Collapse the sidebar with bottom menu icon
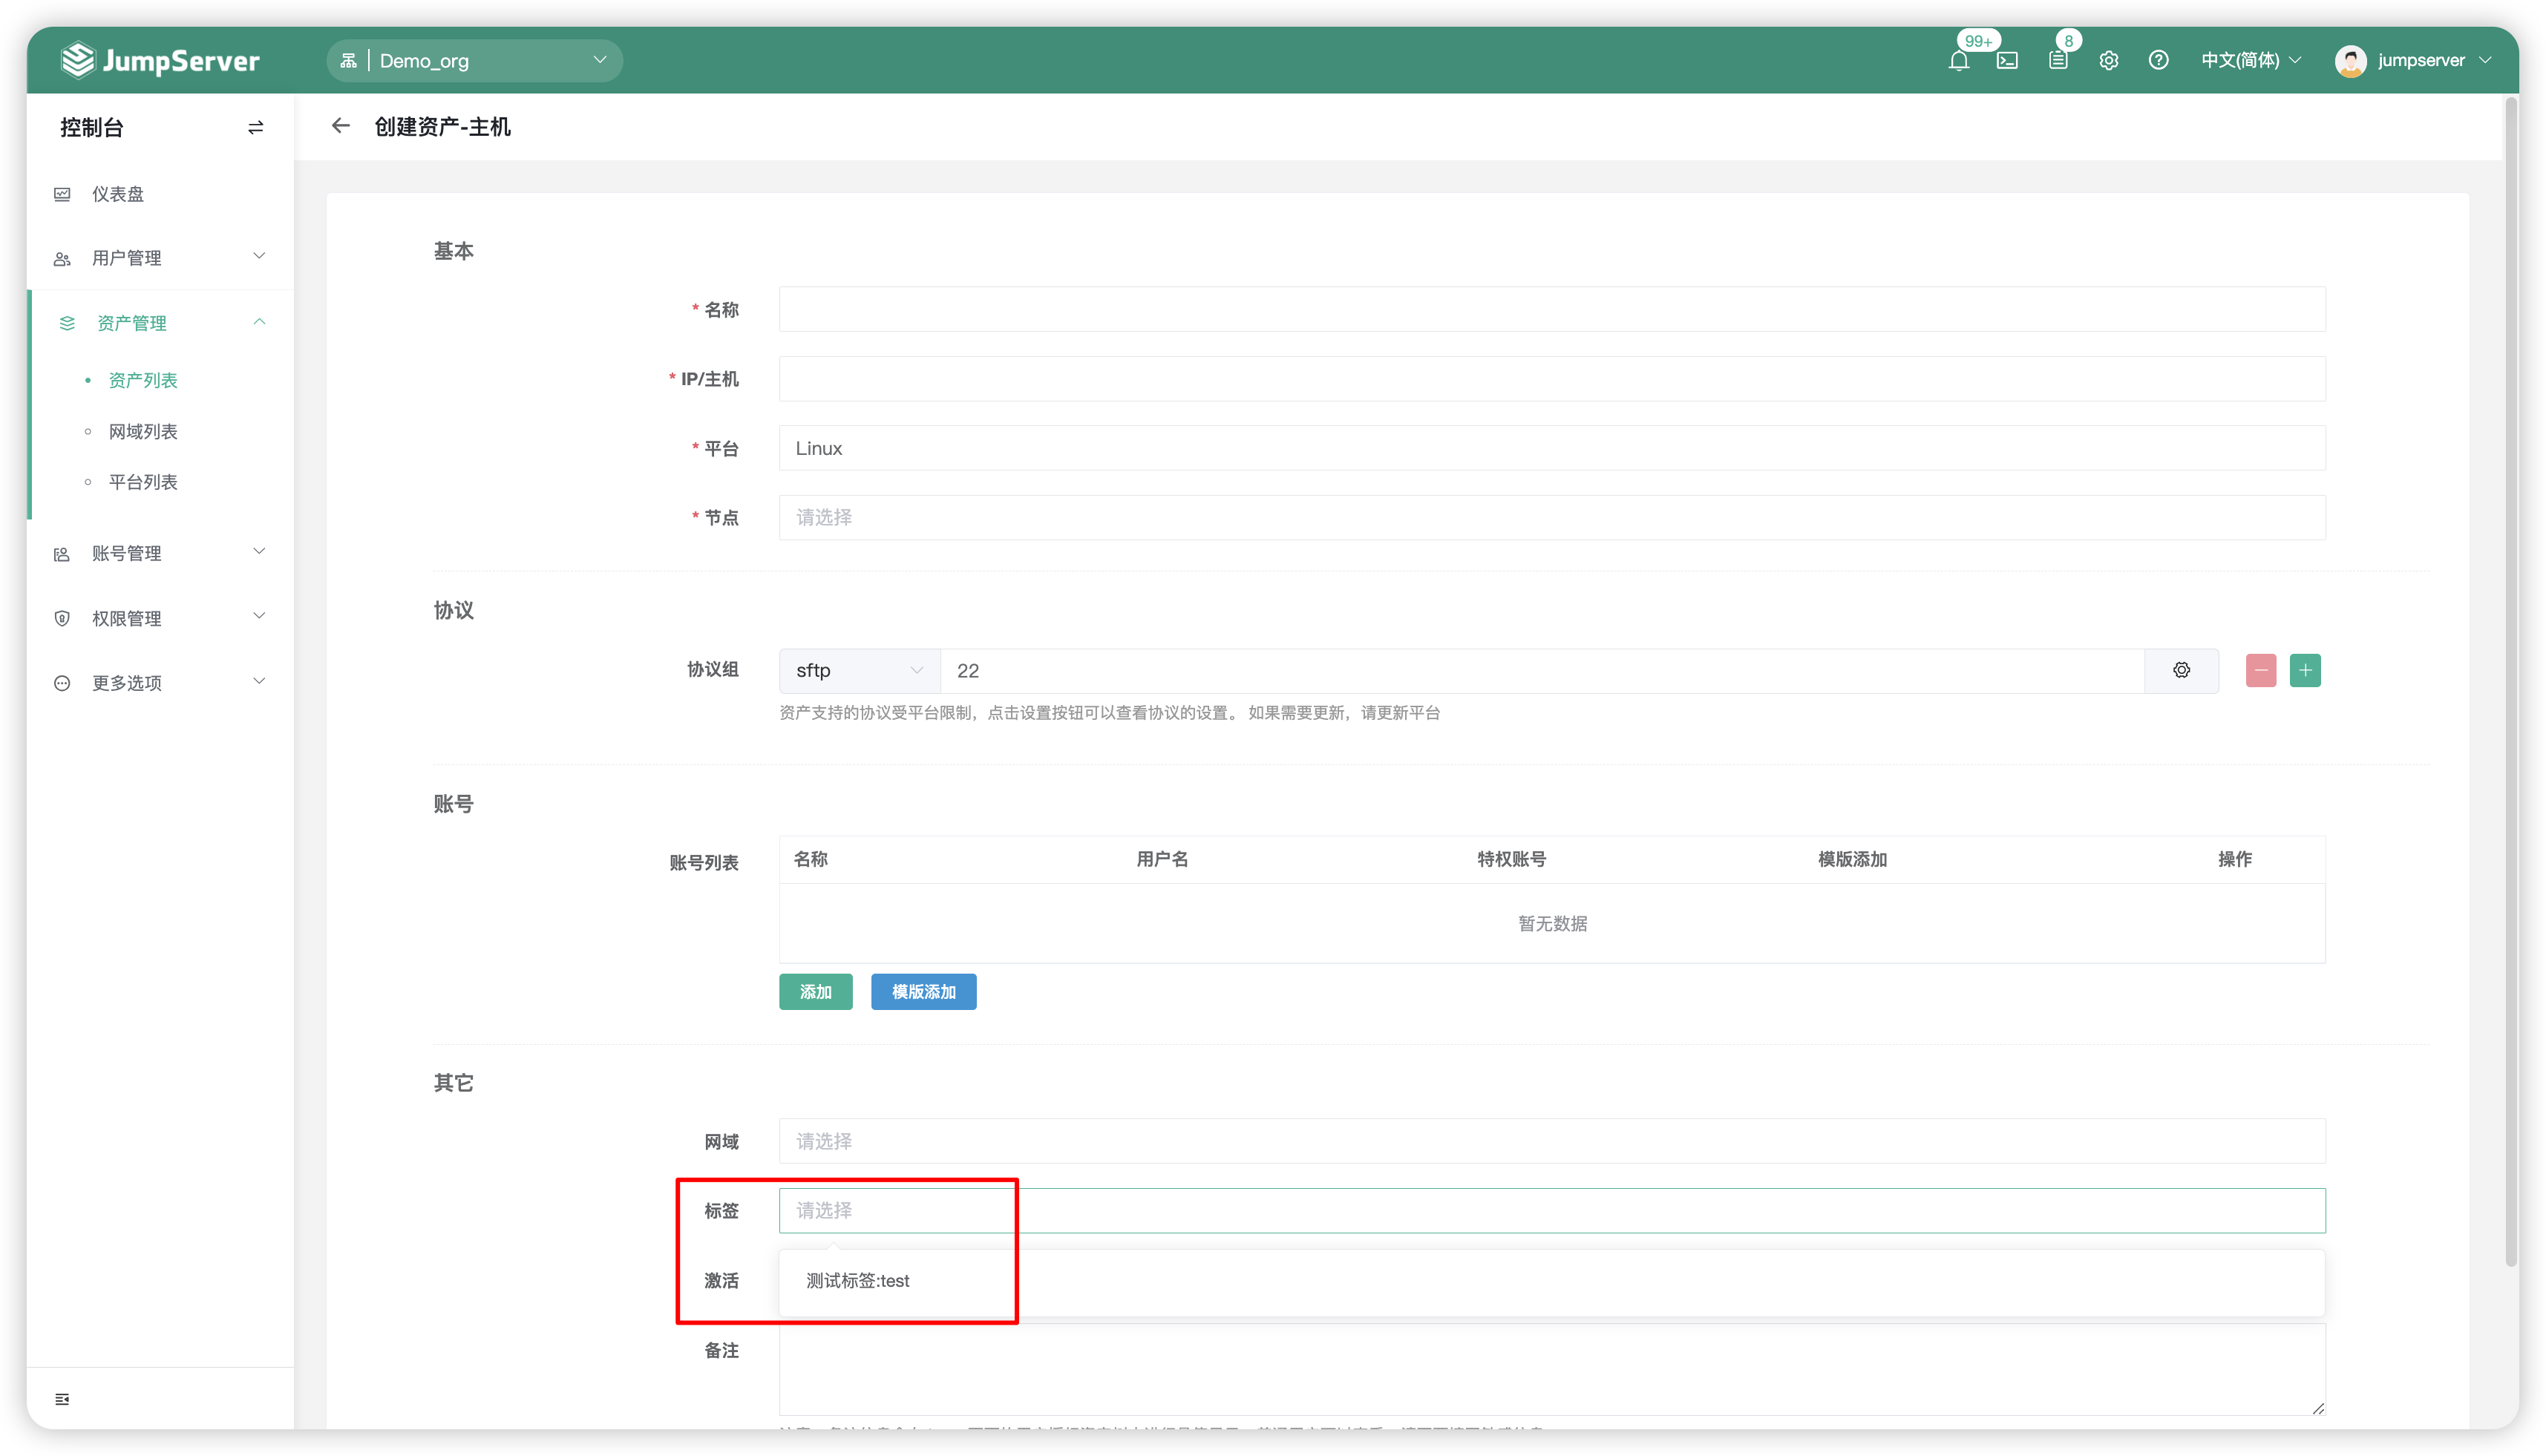Viewport: 2546px width, 1456px height. [x=62, y=1399]
